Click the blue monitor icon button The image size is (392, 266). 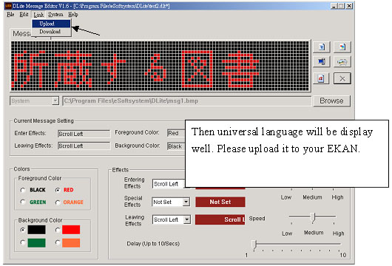coord(322,61)
